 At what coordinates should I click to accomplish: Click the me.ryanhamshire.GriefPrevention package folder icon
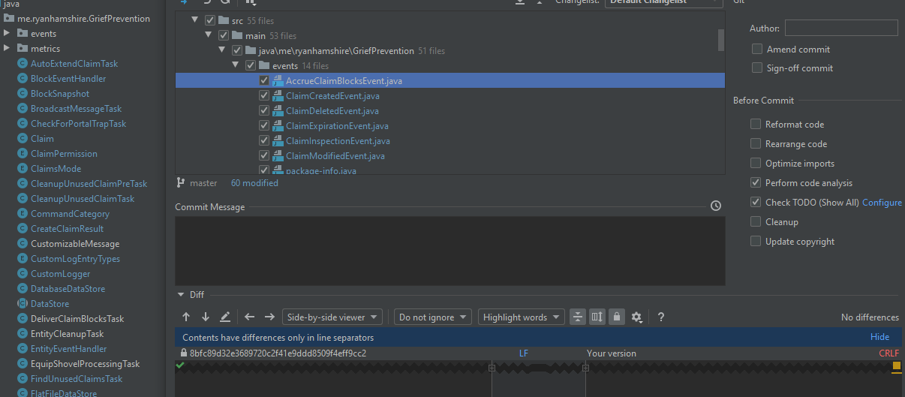(9, 19)
